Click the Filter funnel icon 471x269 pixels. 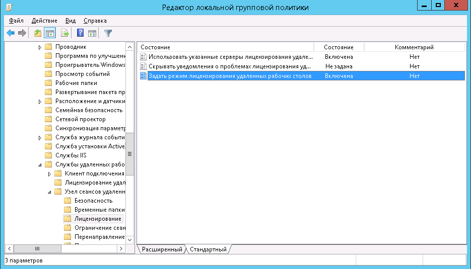tap(108, 33)
